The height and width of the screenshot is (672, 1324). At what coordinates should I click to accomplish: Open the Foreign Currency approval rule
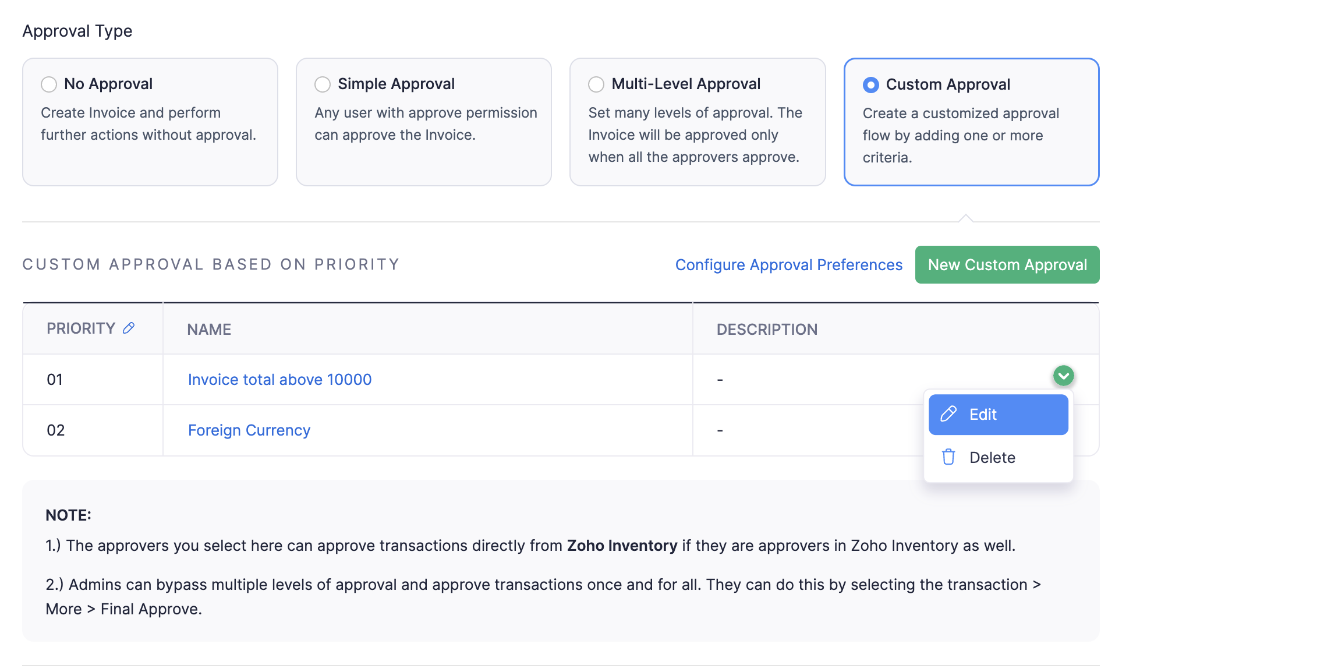point(249,430)
